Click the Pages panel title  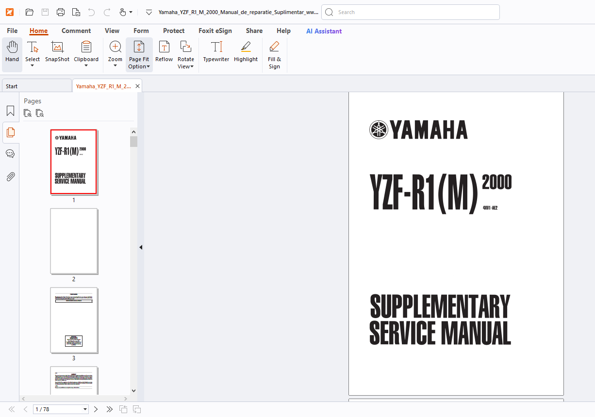[x=33, y=101]
